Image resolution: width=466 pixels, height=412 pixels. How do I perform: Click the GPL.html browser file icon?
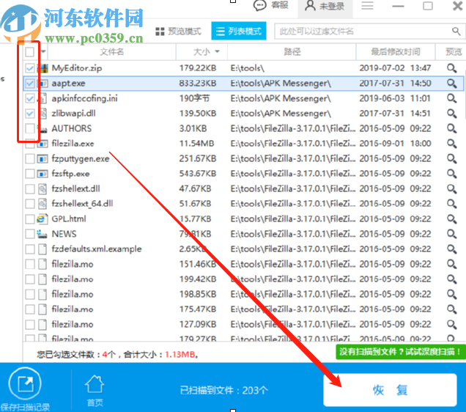click(42, 219)
